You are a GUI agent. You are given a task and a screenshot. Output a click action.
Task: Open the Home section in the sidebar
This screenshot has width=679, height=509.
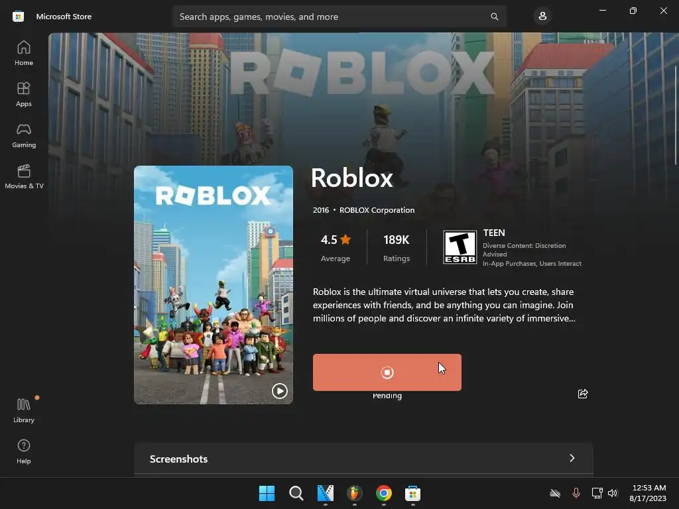click(x=24, y=53)
